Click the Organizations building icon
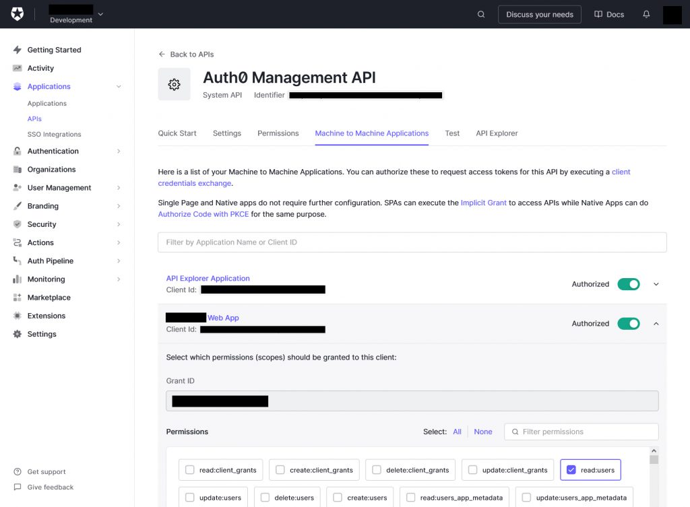 [x=17, y=170]
